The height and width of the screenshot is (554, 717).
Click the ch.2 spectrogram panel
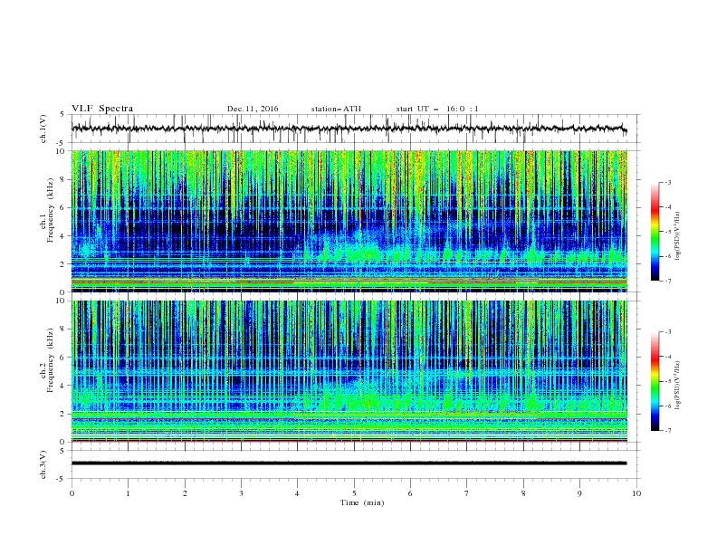tap(349, 371)
